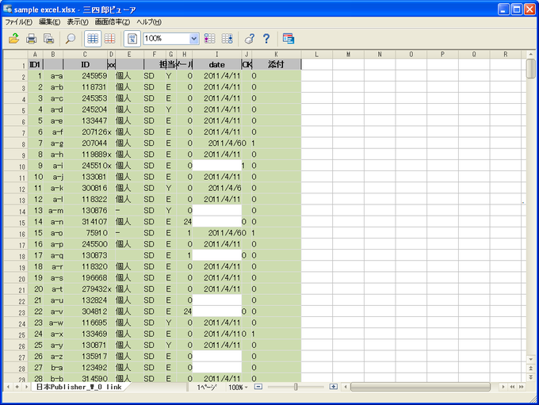Click the first-sheet arrow near sheet tabs
Viewport: 539px width, 405px height.
point(8,387)
